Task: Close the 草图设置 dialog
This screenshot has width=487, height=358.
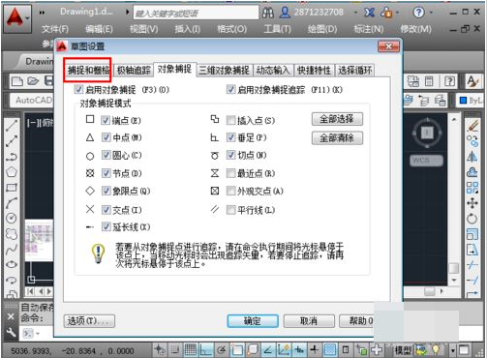Action: (388, 46)
